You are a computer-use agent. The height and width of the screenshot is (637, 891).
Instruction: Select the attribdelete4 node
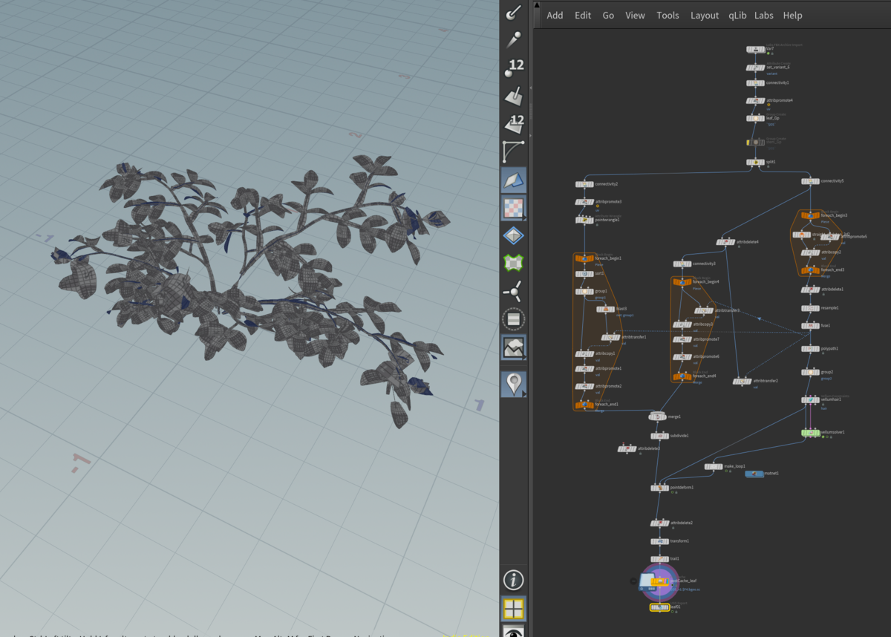[x=725, y=242]
